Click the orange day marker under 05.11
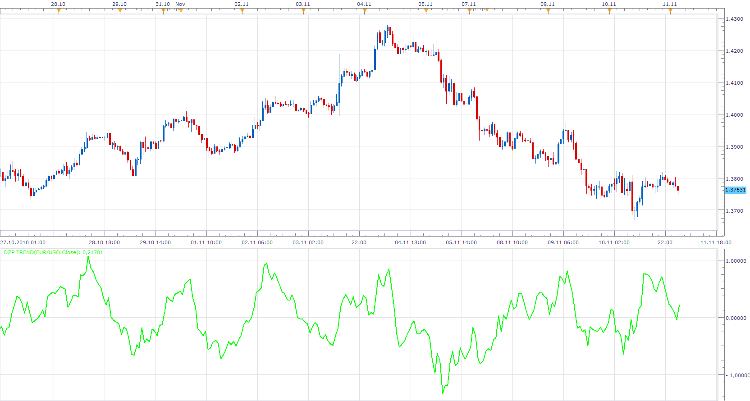The image size is (750, 401). tap(426, 11)
